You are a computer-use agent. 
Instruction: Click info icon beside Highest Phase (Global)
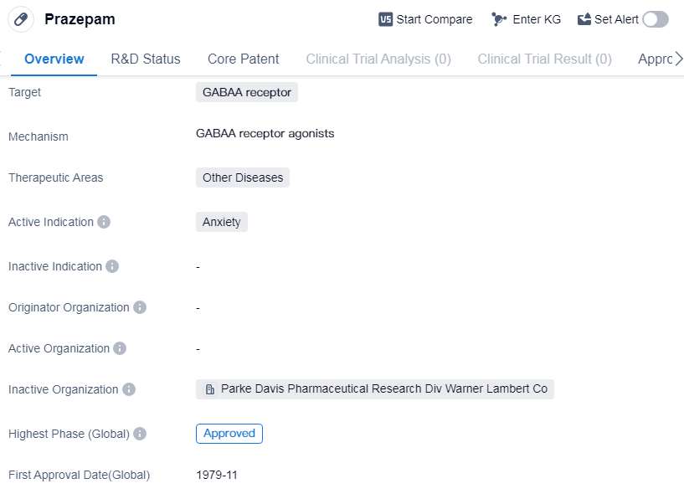click(x=140, y=434)
